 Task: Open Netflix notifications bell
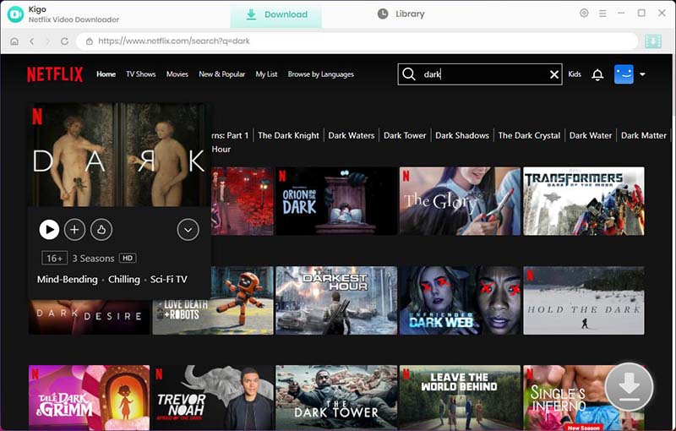tap(597, 74)
